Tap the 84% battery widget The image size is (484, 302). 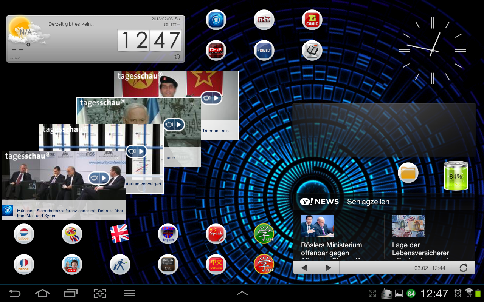pos(456,176)
